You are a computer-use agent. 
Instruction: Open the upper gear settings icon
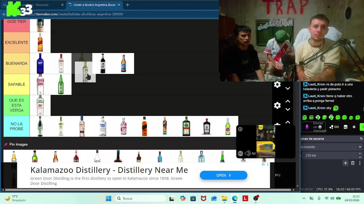[x=277, y=84]
